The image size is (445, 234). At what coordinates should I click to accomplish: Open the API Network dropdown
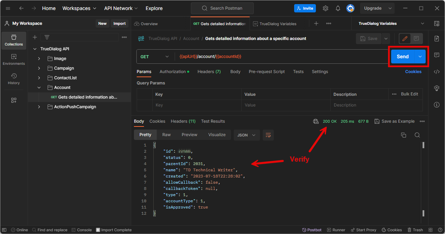[x=121, y=8]
